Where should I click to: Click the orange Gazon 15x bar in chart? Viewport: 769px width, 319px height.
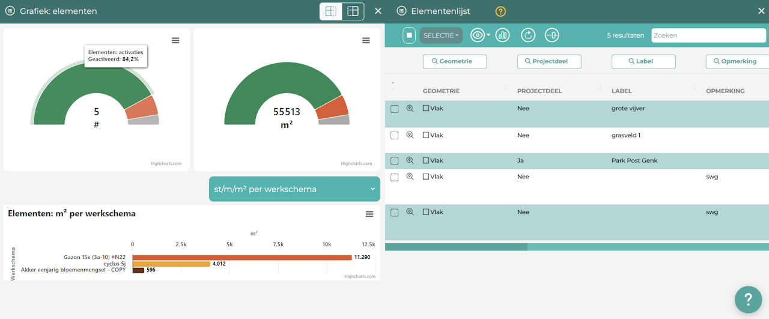click(x=242, y=258)
